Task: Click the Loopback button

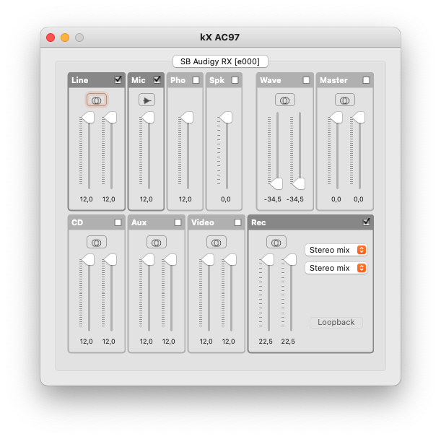Action: point(336,322)
